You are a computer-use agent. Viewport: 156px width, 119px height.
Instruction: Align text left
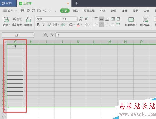coord(96,25)
